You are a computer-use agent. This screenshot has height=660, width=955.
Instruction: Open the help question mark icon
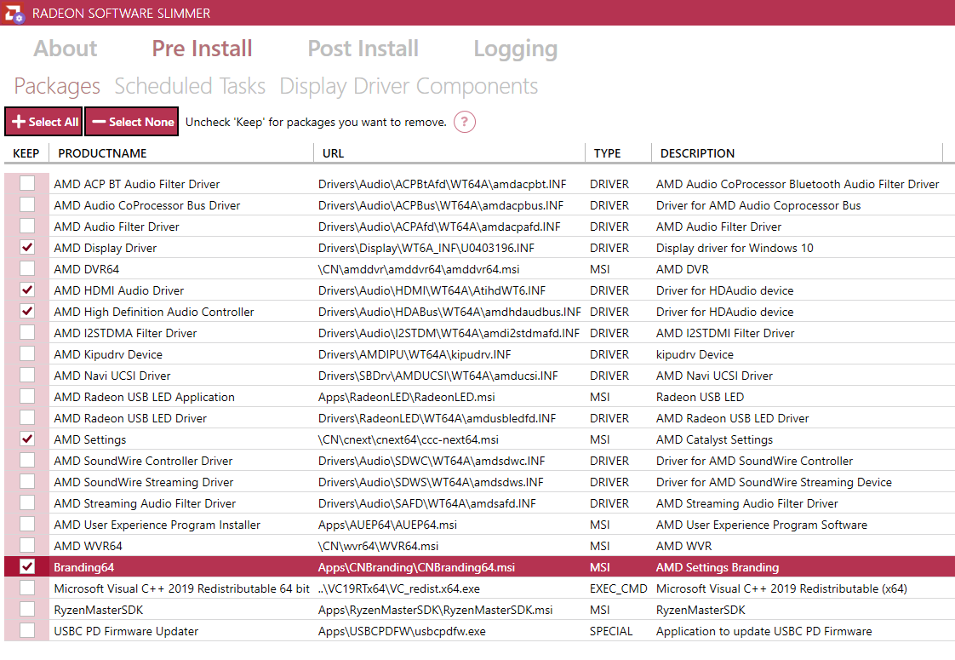click(x=464, y=122)
